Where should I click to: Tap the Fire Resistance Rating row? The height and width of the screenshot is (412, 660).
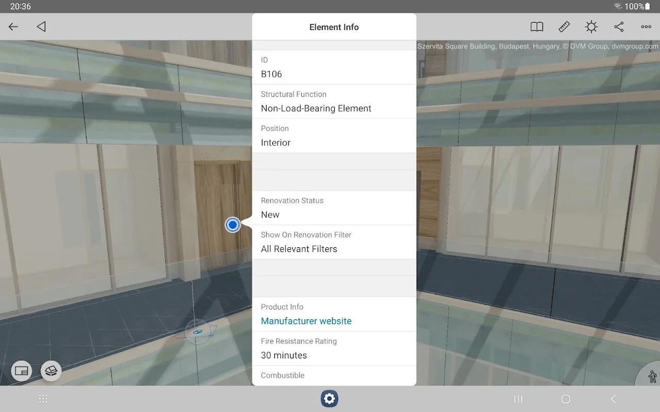click(334, 349)
